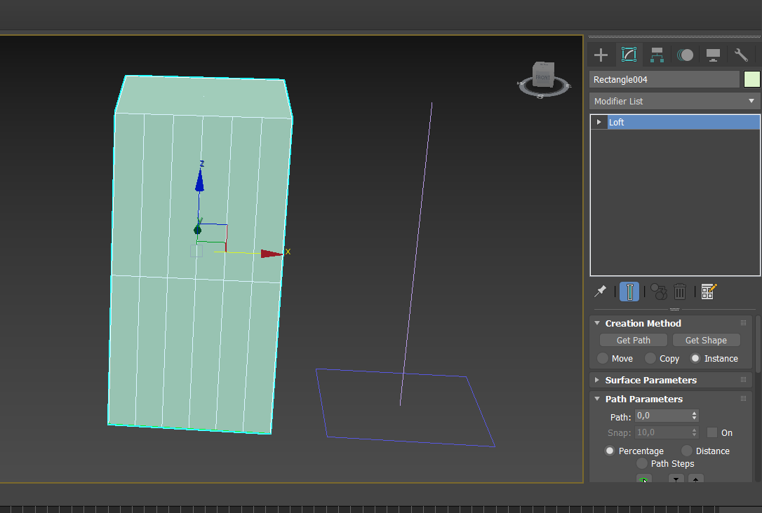Open Configure Modifier Sets icon

709,292
